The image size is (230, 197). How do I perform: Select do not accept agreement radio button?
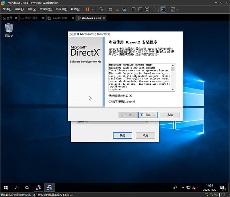coord(110,102)
